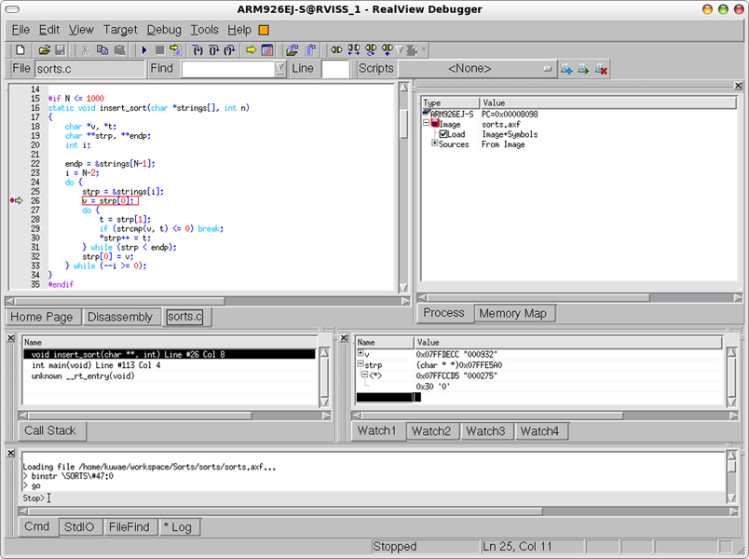This screenshot has width=749, height=559.
Task: Click the grey stop execution square
Action: click(x=160, y=49)
